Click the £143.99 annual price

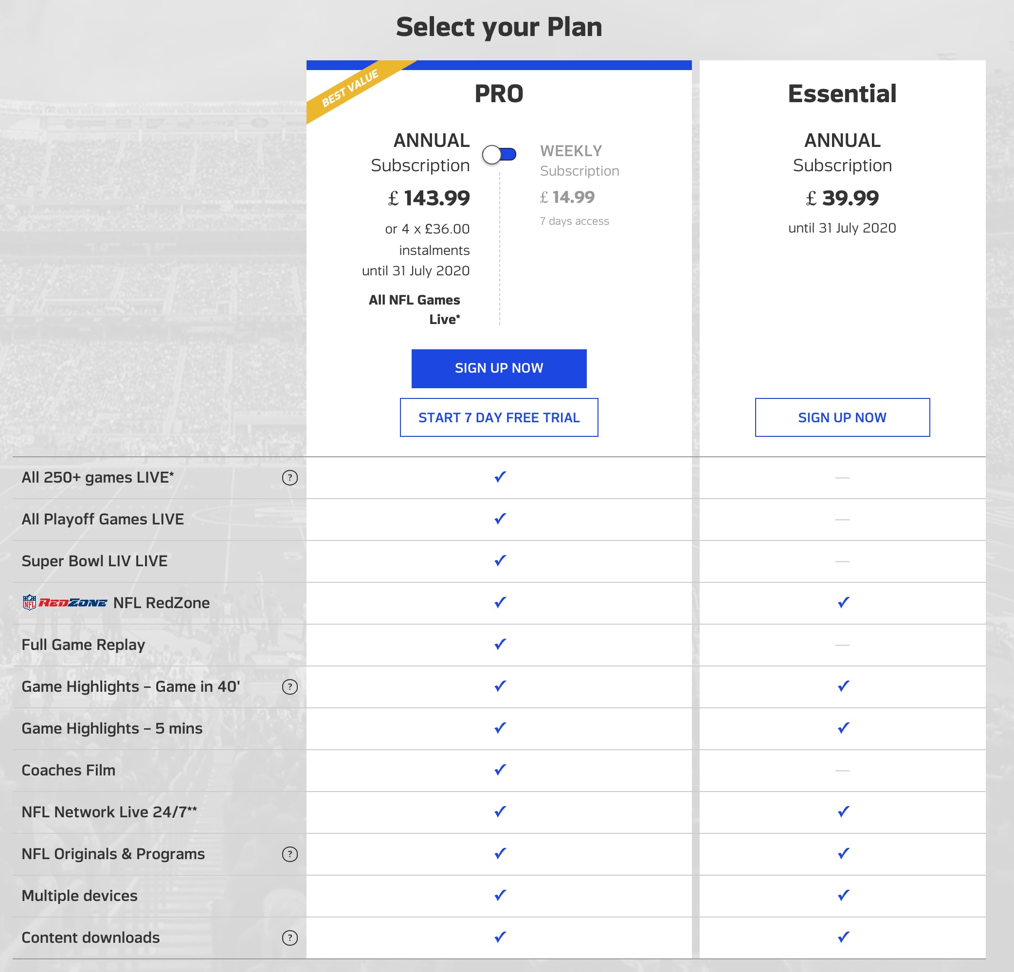coord(430,198)
